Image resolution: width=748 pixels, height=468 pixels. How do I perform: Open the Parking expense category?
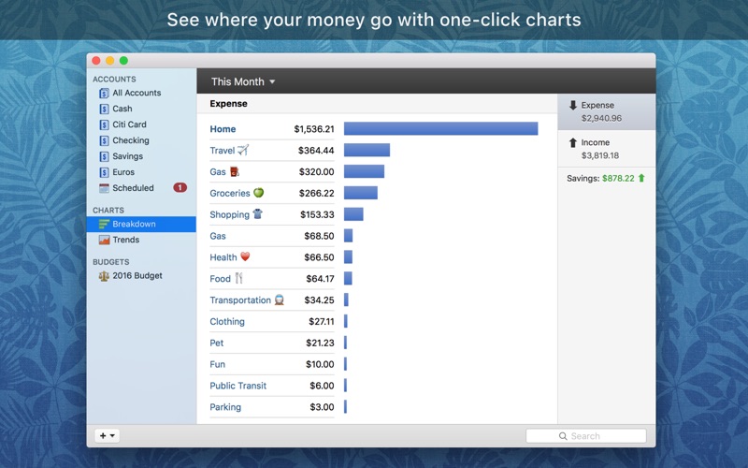pos(225,407)
